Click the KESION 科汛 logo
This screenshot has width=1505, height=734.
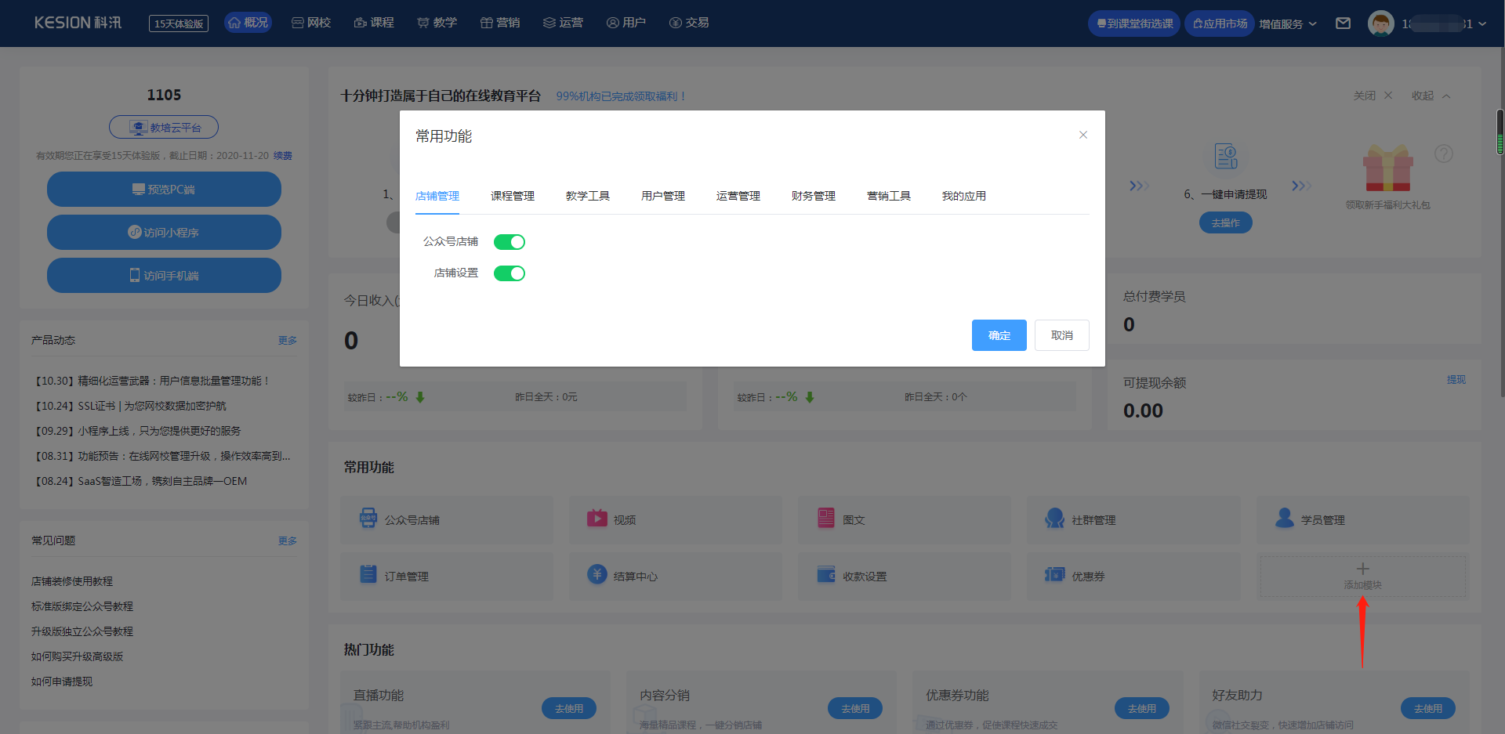[78, 23]
